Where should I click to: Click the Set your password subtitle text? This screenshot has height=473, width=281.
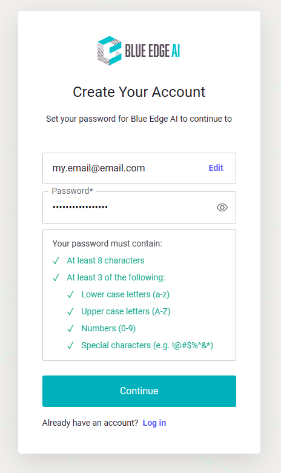139,119
